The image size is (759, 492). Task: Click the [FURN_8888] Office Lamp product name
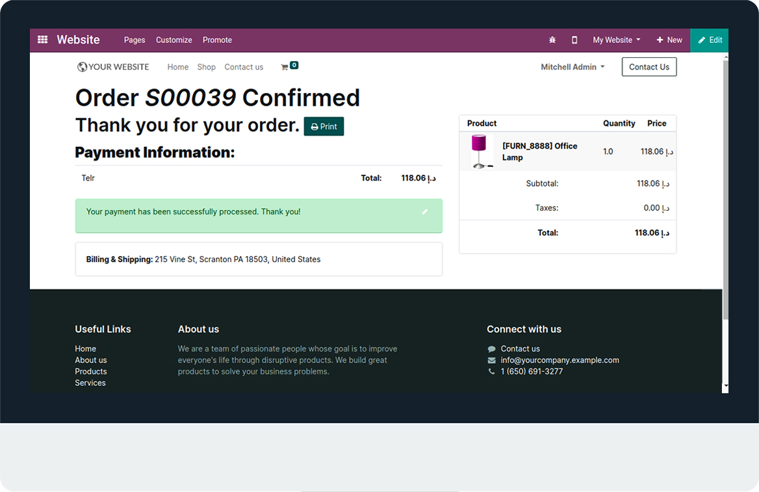[x=539, y=151]
